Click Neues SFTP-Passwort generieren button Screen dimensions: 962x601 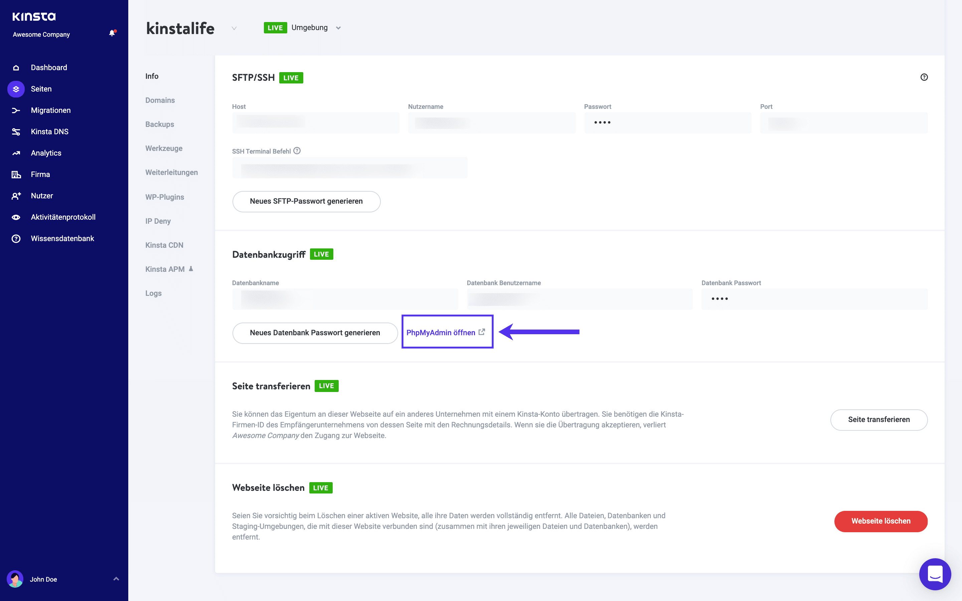(307, 201)
